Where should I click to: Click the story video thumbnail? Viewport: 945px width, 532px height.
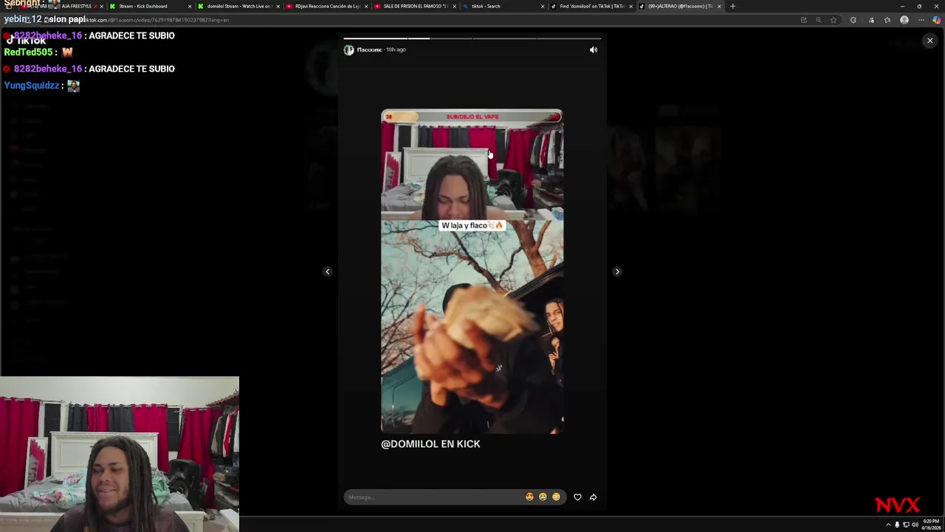[472, 271]
